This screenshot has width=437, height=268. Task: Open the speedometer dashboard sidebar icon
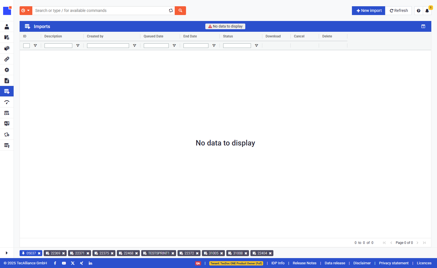click(x=7, y=102)
